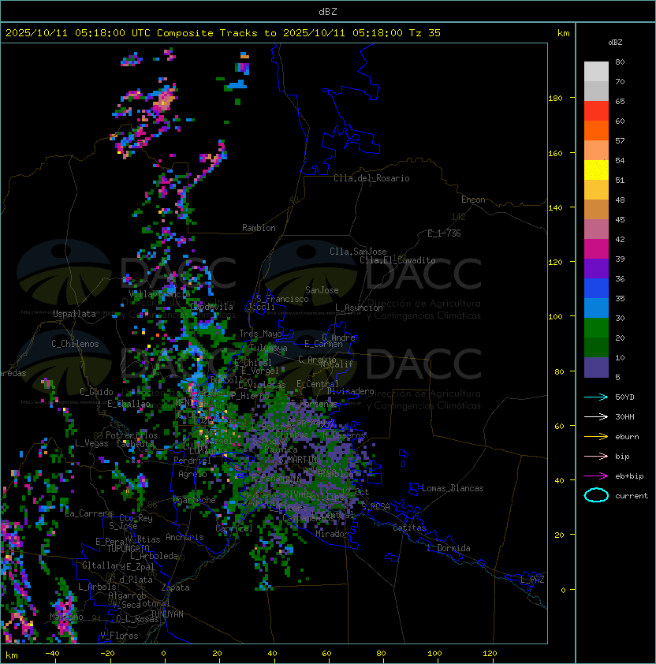Click the 'Catitas' map label

pos(409,528)
